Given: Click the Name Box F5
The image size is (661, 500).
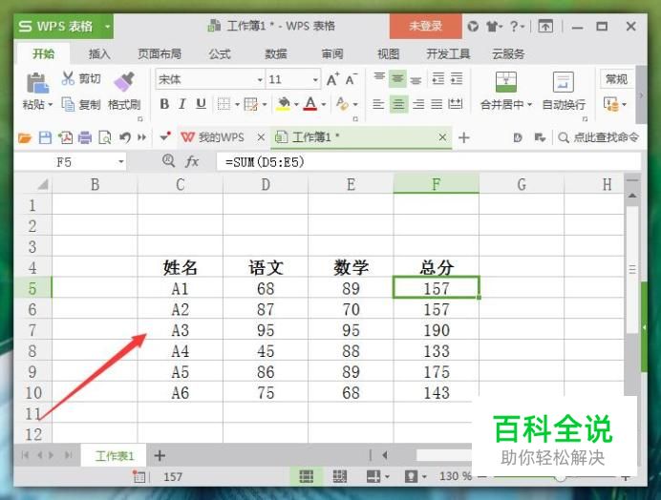Looking at the screenshot, I should pos(71,162).
